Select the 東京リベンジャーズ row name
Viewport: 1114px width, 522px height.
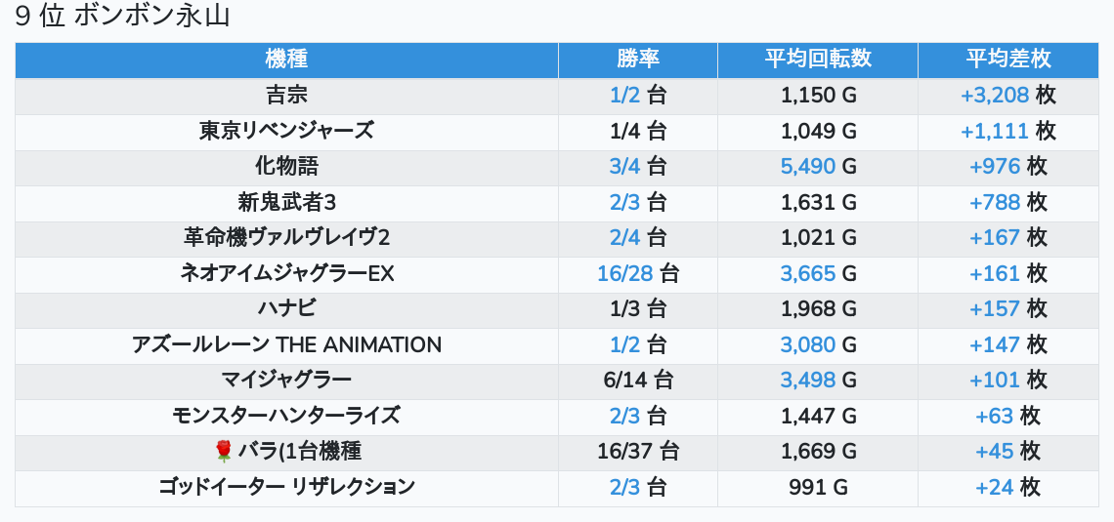286,131
